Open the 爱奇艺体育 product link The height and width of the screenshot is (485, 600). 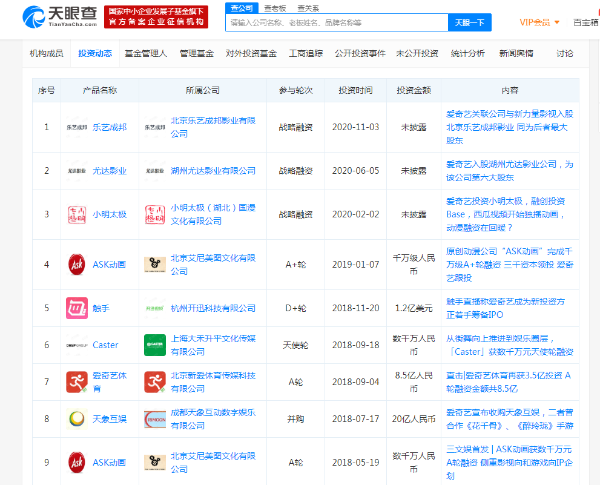click(110, 382)
